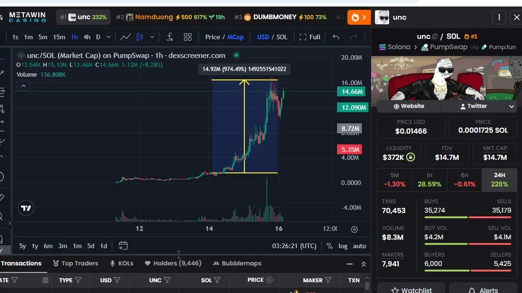Close the unc pair panel
This screenshot has width=522, height=293.
516,17
